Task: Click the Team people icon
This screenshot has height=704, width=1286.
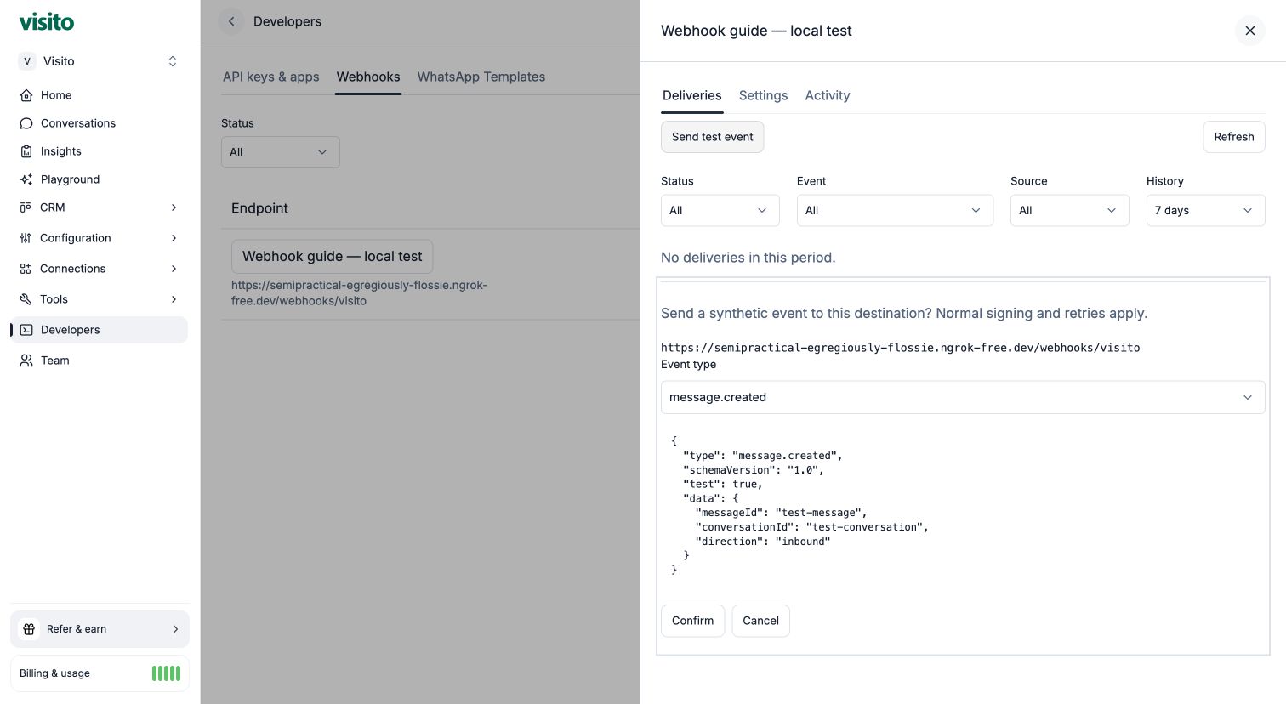Action: point(26,361)
